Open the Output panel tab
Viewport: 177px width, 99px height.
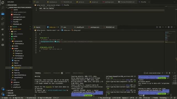[x=68, y=73]
